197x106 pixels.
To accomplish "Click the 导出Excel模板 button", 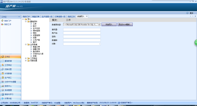I will point(125,24).
